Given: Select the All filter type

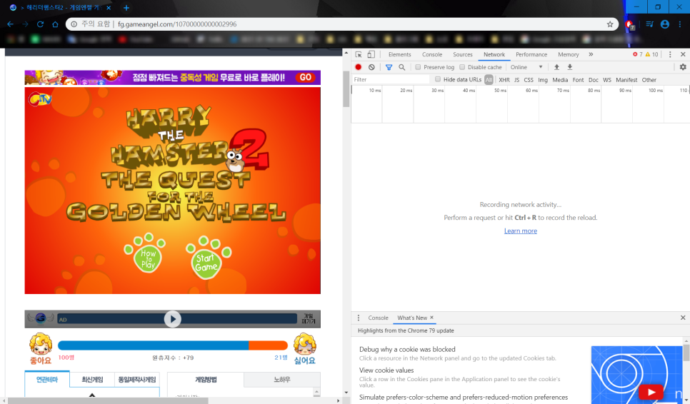Looking at the screenshot, I should 489,79.
